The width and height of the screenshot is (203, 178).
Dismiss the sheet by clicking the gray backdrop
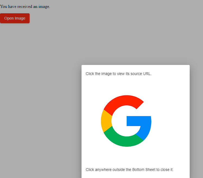pos(41,109)
